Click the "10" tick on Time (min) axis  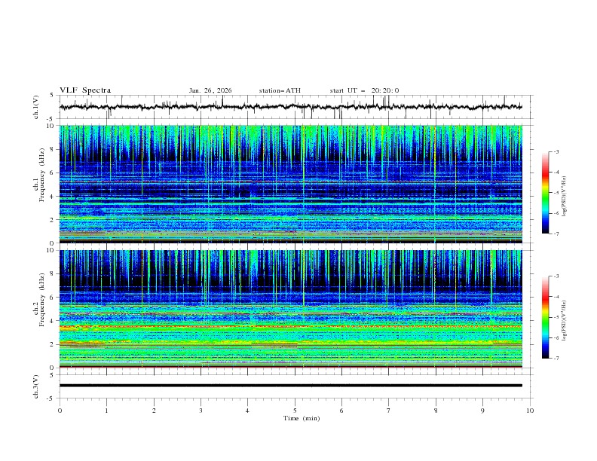[530, 411]
